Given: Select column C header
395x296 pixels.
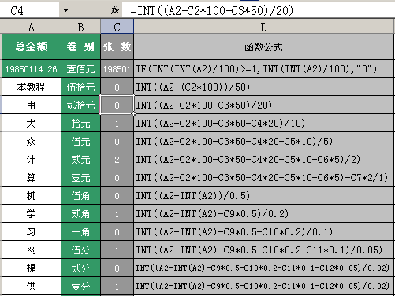Looking at the screenshot, I should click(x=117, y=27).
